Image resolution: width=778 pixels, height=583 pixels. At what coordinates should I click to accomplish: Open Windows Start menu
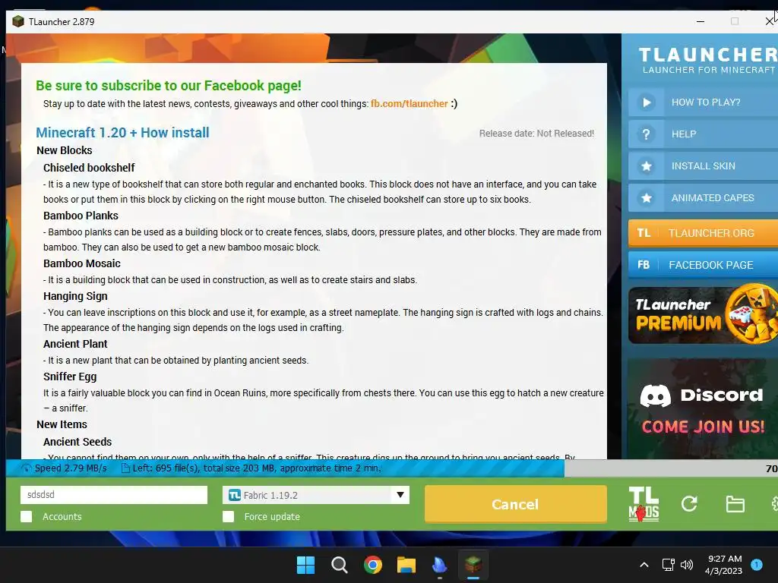click(305, 565)
